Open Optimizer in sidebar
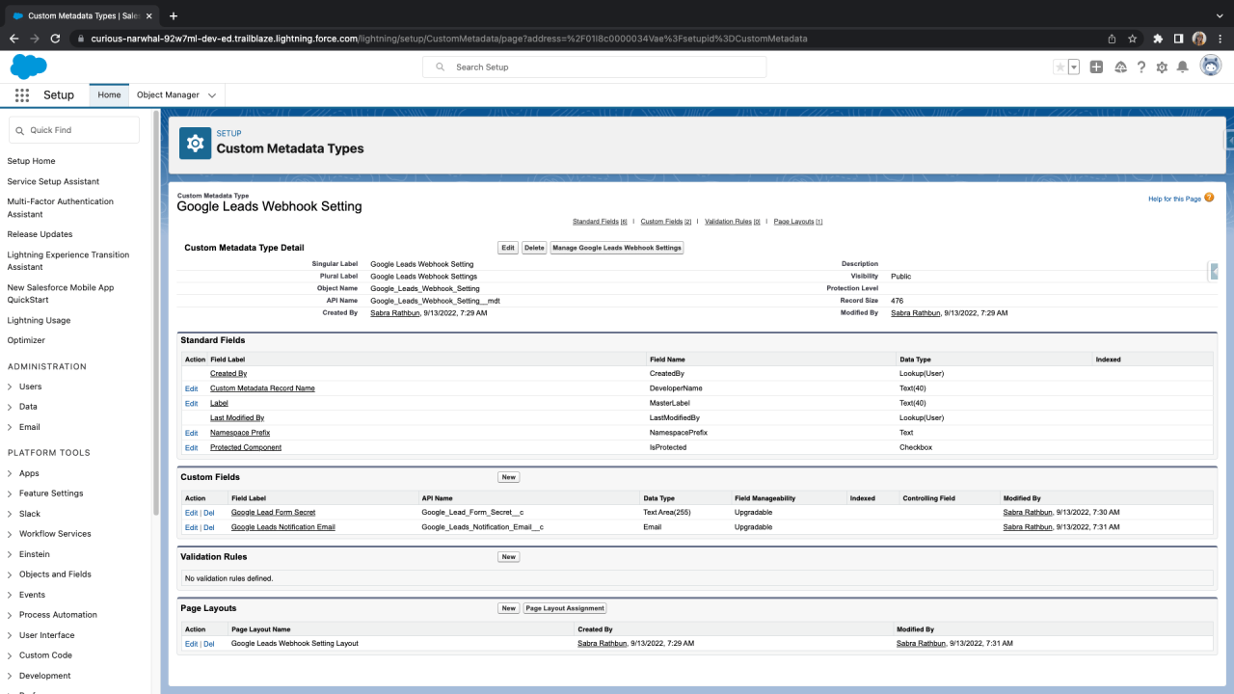This screenshot has height=694, width=1234. (26, 340)
